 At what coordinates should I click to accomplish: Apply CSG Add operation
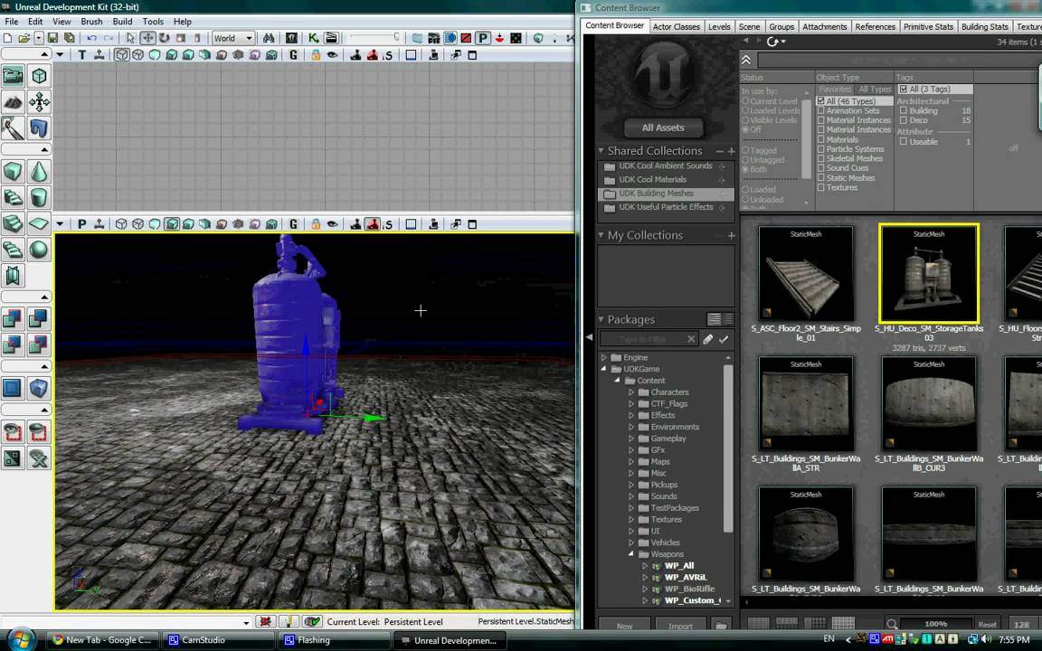click(x=13, y=319)
